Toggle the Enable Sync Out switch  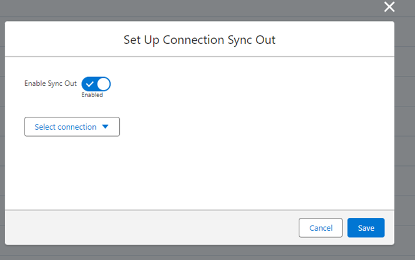tap(96, 84)
